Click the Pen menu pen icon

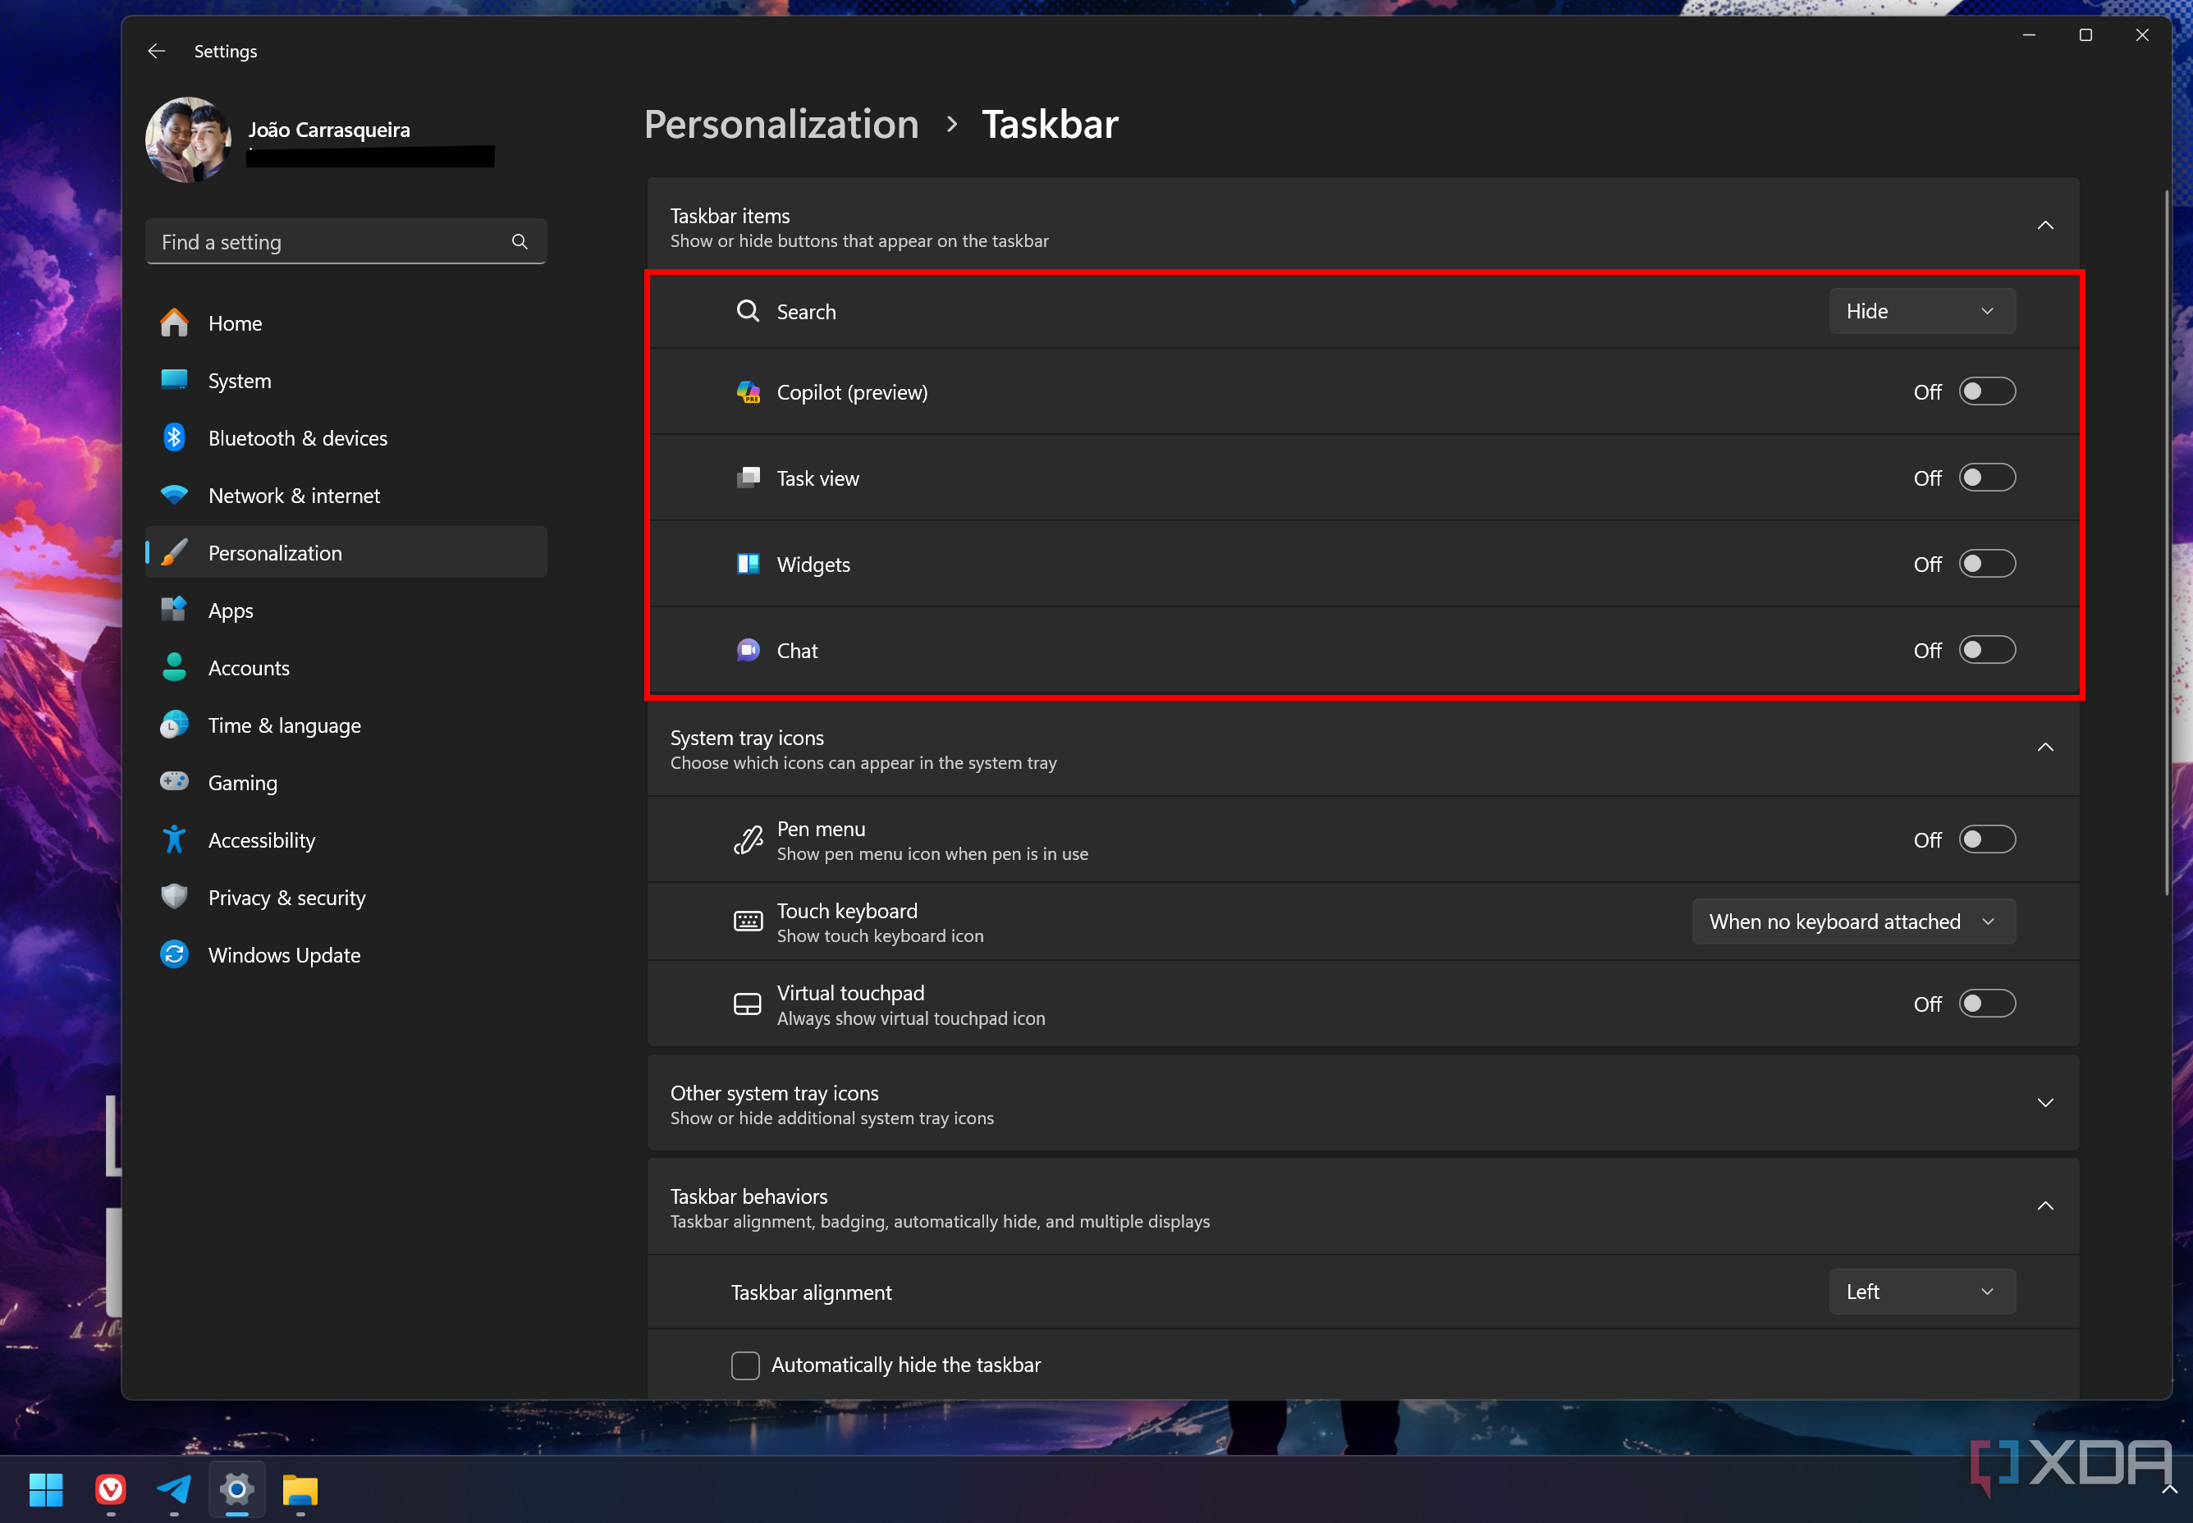749,839
